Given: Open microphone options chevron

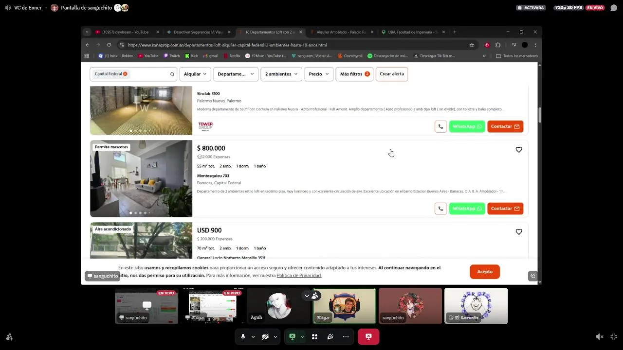Looking at the screenshot, I should 253,336.
